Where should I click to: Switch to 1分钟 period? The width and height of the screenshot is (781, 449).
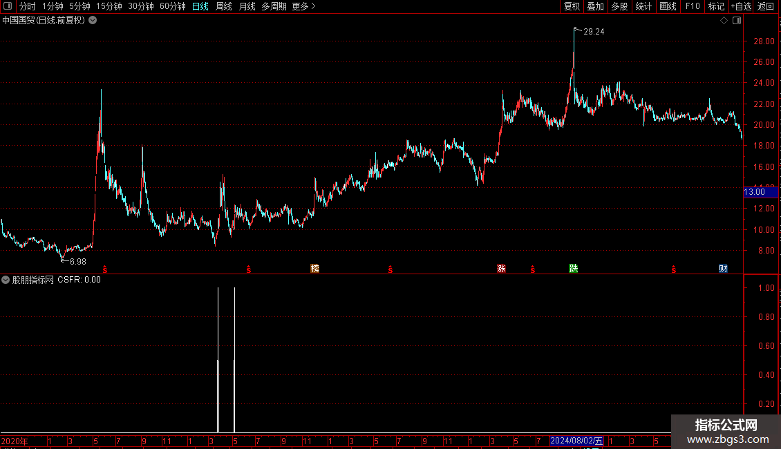click(x=53, y=6)
